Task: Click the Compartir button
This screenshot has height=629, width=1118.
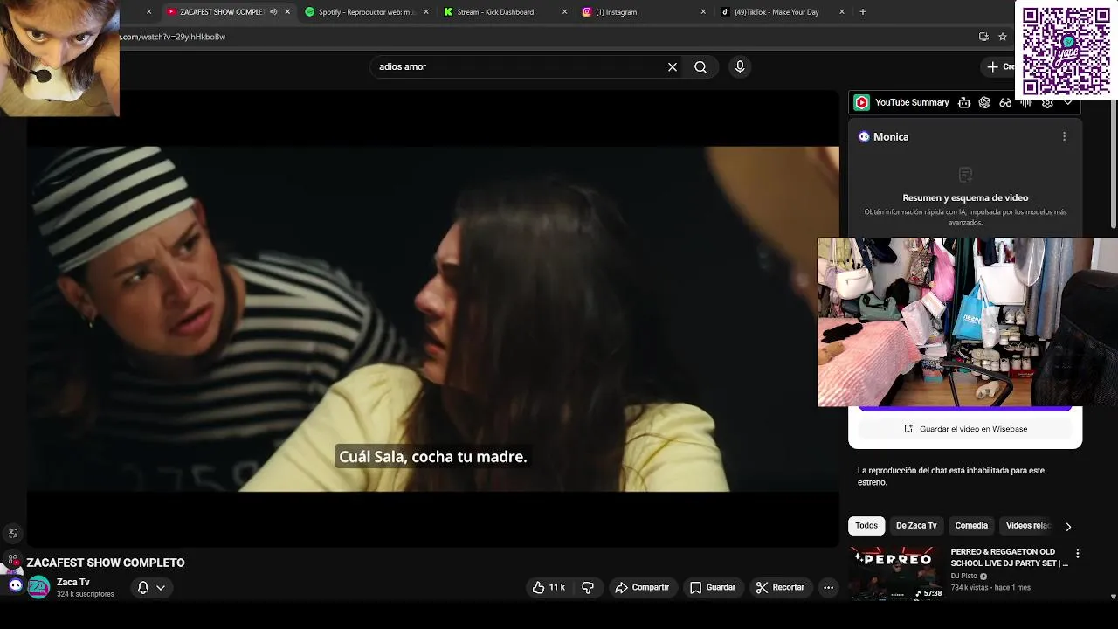Action: [642, 587]
